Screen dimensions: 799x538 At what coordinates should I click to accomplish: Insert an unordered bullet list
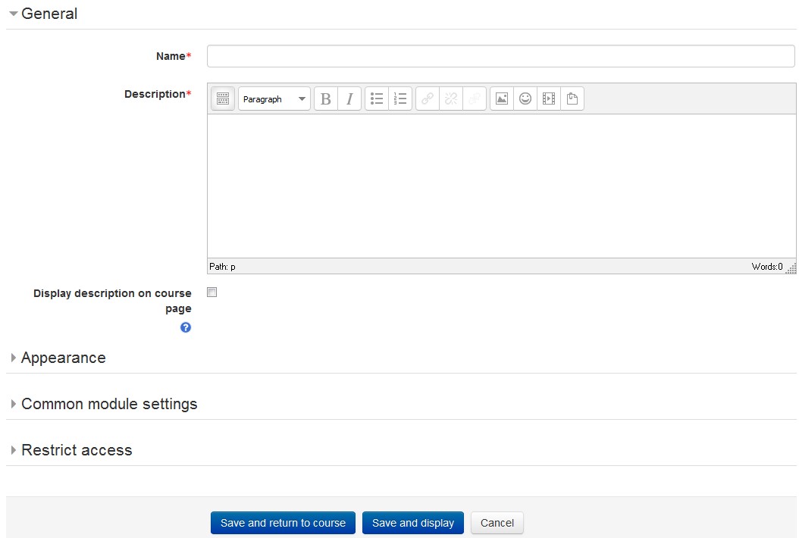(377, 99)
